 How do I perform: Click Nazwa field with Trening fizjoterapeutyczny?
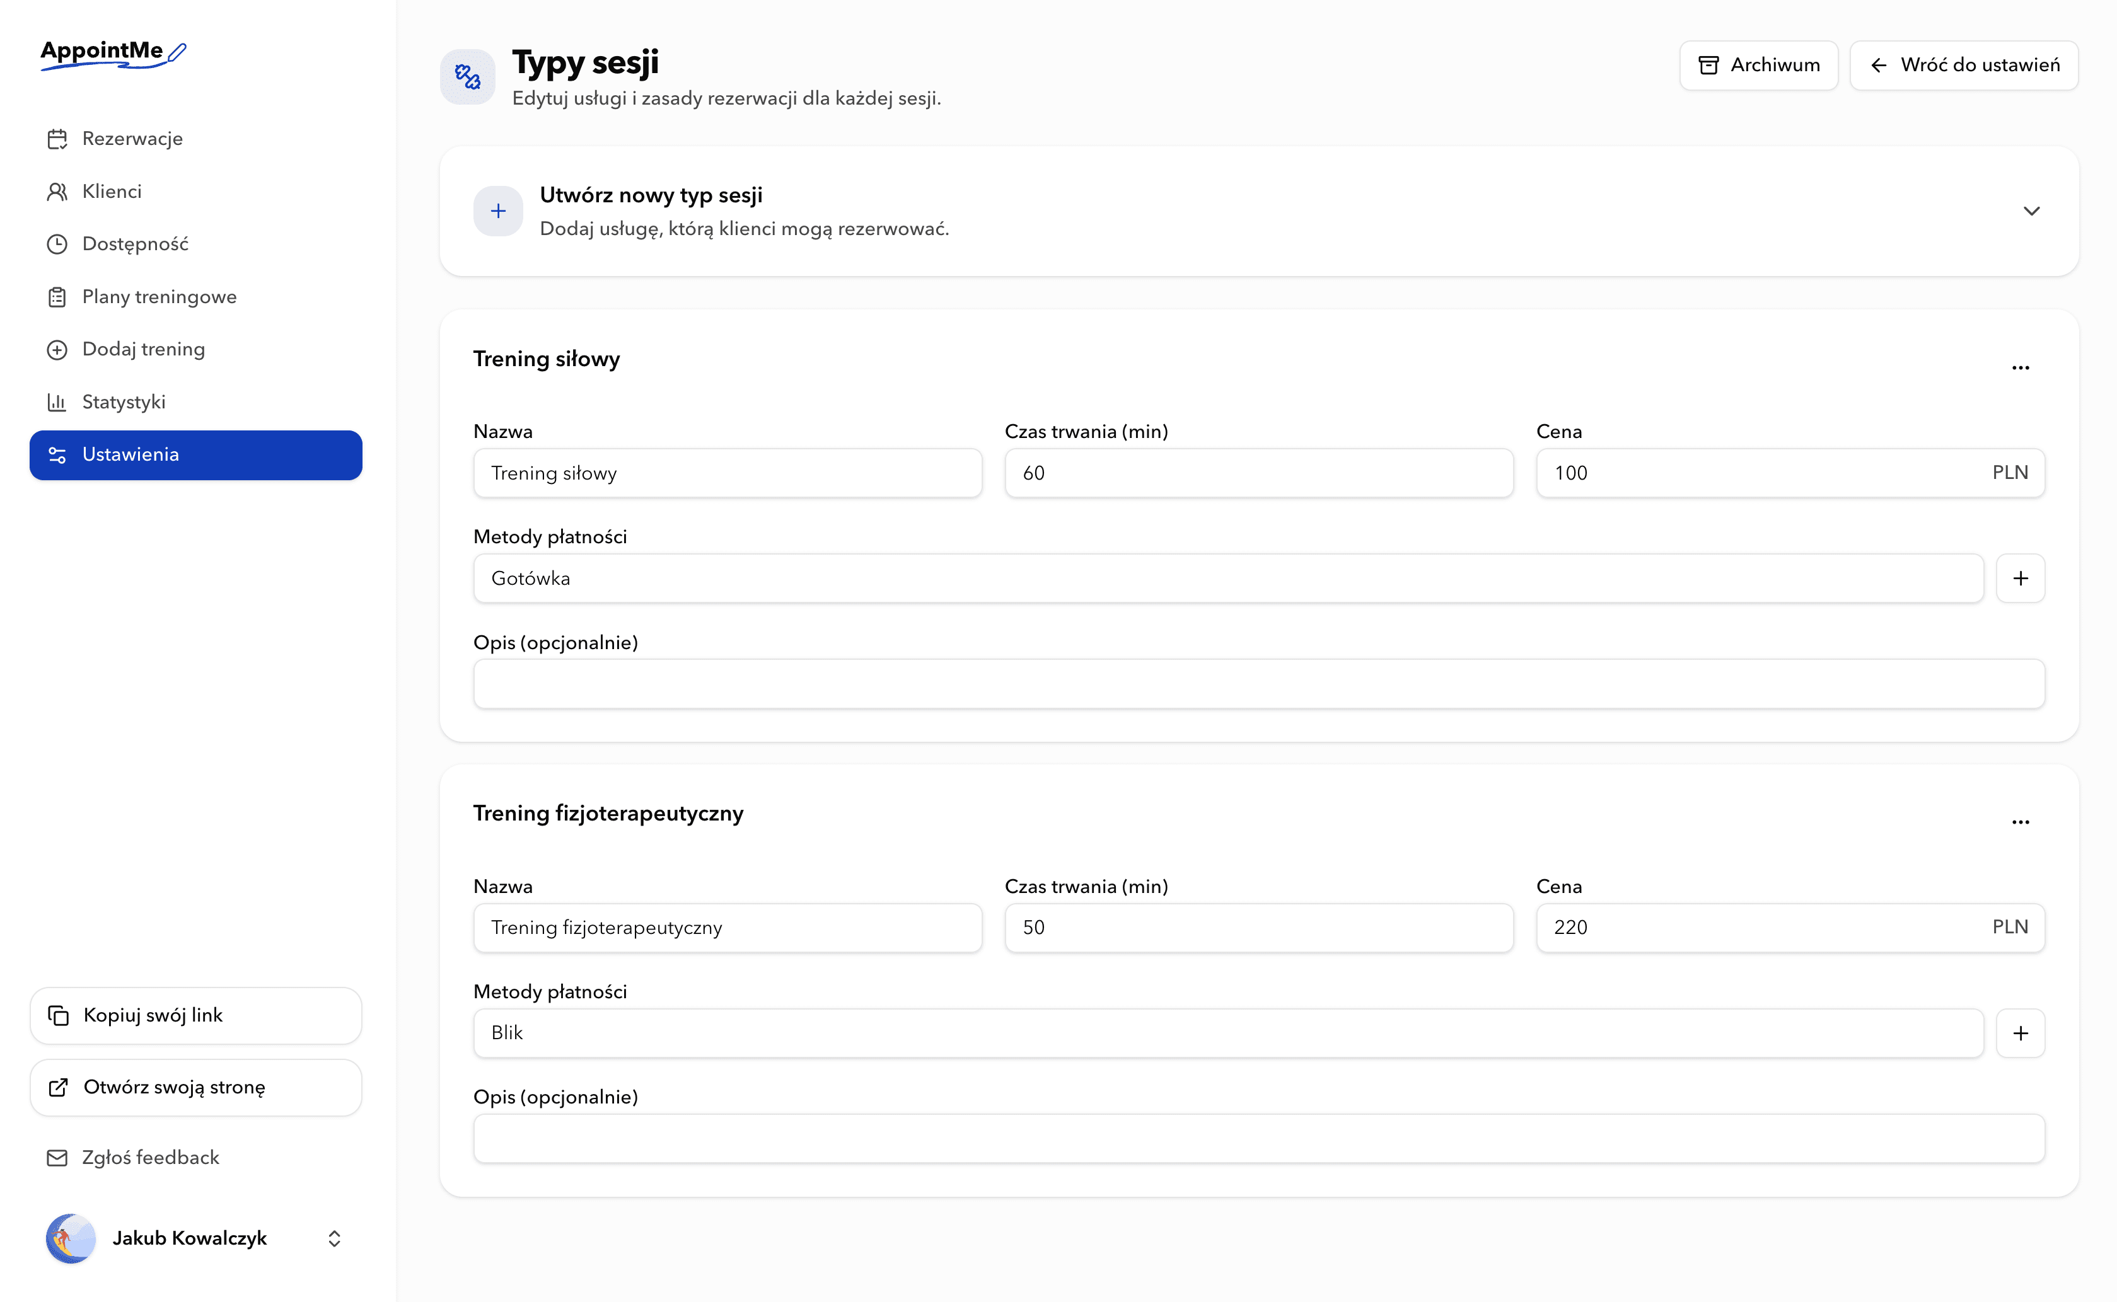pos(728,928)
